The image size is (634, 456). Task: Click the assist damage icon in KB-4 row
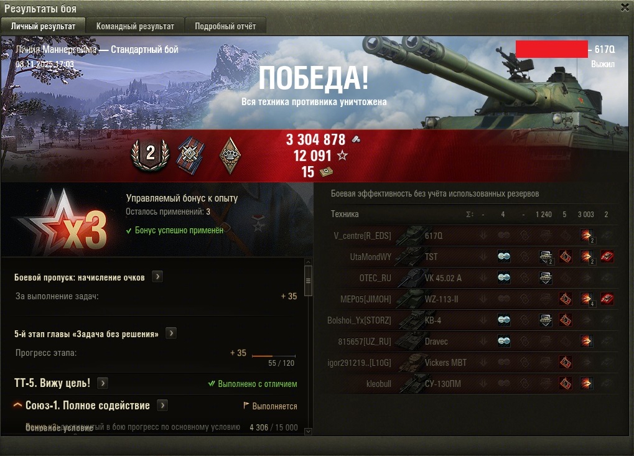(x=546, y=320)
